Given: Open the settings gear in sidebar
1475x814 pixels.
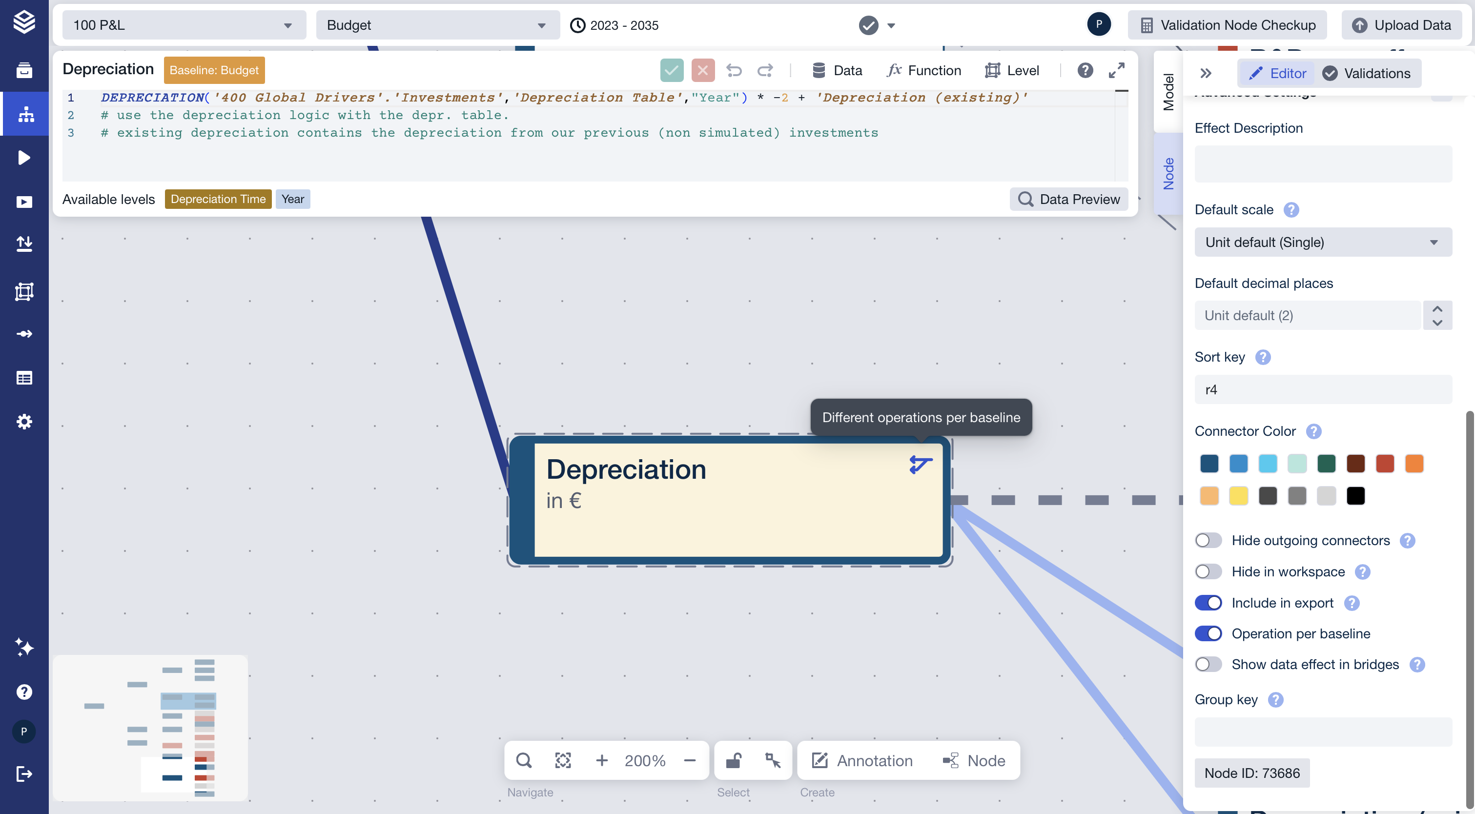Looking at the screenshot, I should click(24, 422).
